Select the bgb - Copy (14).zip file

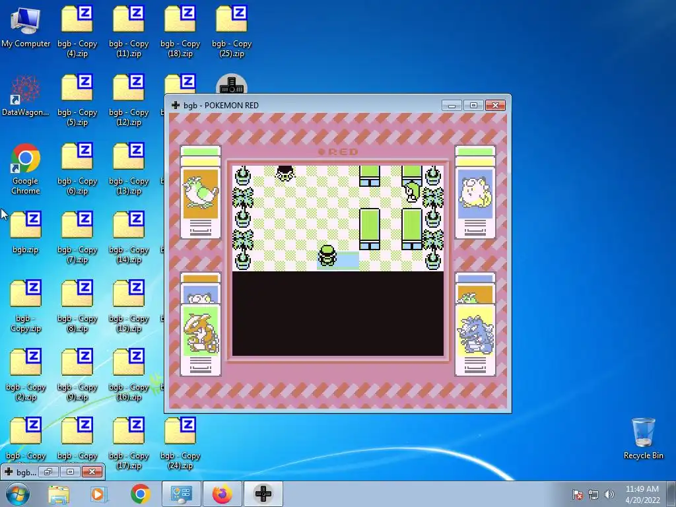tap(129, 237)
